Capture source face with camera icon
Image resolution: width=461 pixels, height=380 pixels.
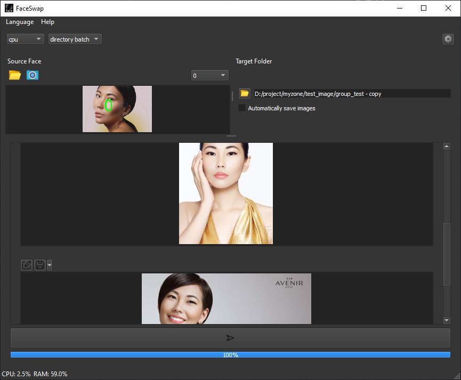33,75
